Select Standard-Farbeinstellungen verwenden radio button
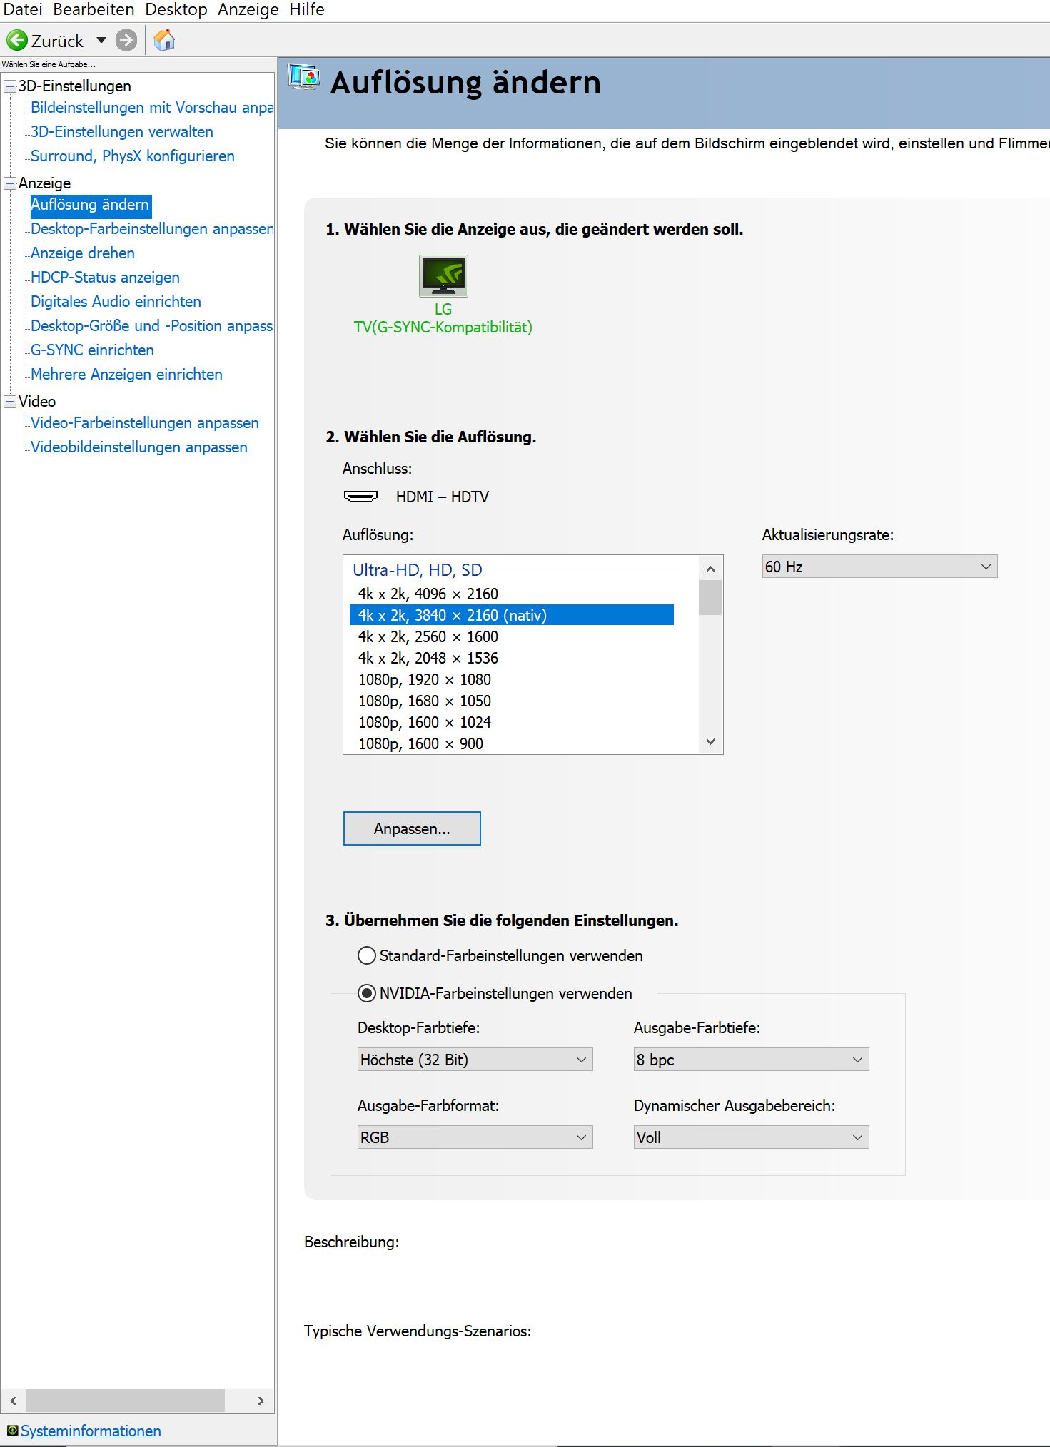This screenshot has width=1050, height=1447. [367, 955]
